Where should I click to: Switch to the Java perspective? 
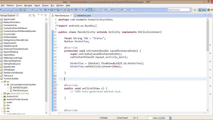point(202,10)
